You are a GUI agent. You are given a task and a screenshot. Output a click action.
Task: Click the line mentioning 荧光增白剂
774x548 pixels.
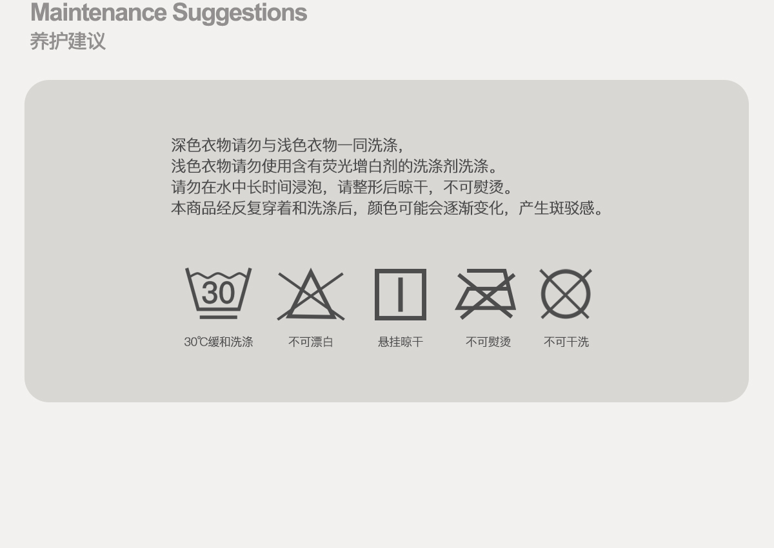335,166
